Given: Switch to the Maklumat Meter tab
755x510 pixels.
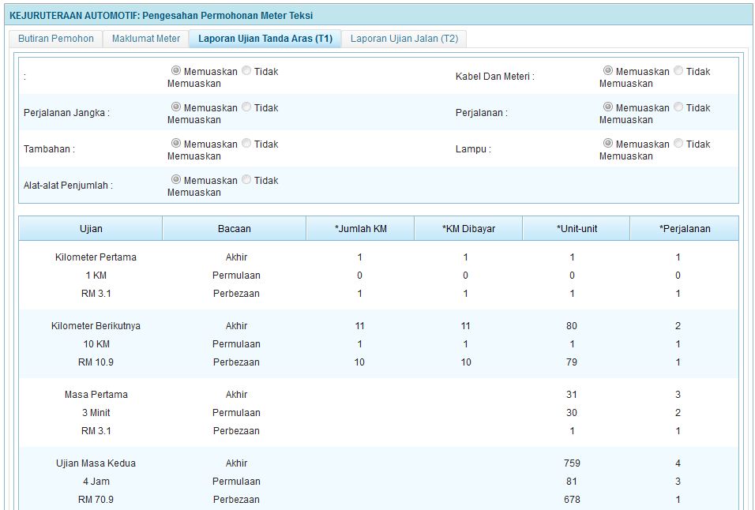Looking at the screenshot, I should coord(146,39).
